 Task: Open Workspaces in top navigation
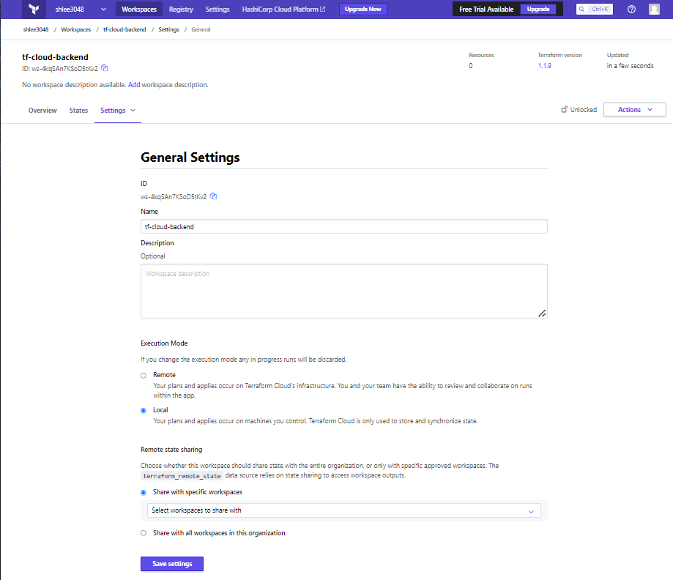tap(139, 9)
